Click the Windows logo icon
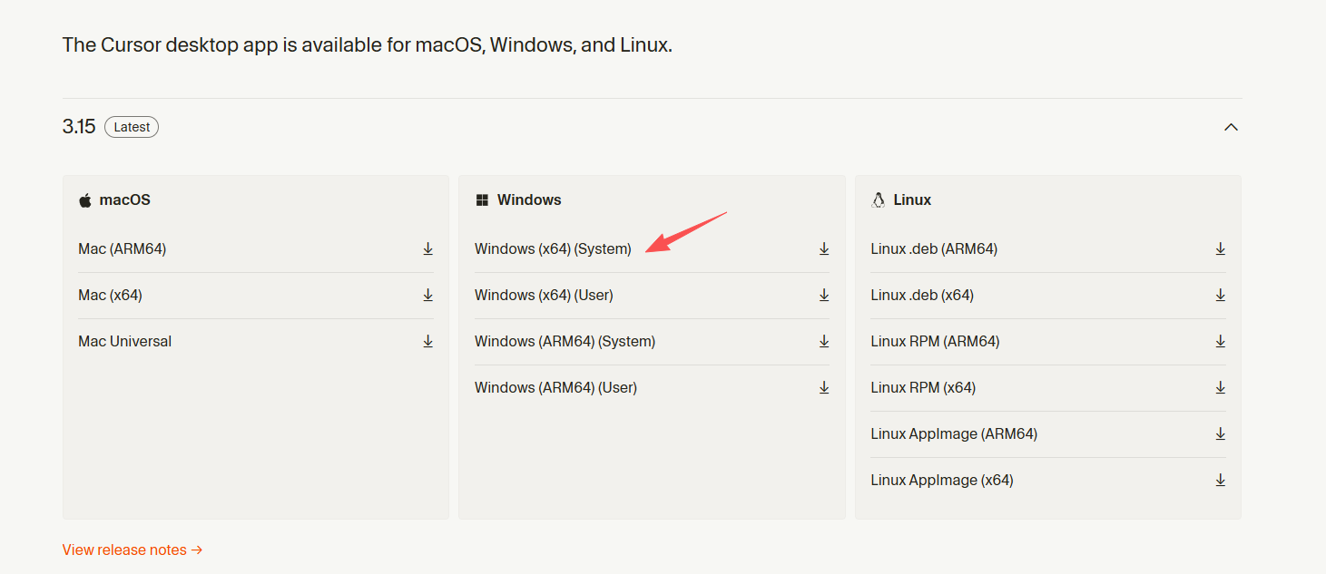The width and height of the screenshot is (1326, 574). (482, 200)
